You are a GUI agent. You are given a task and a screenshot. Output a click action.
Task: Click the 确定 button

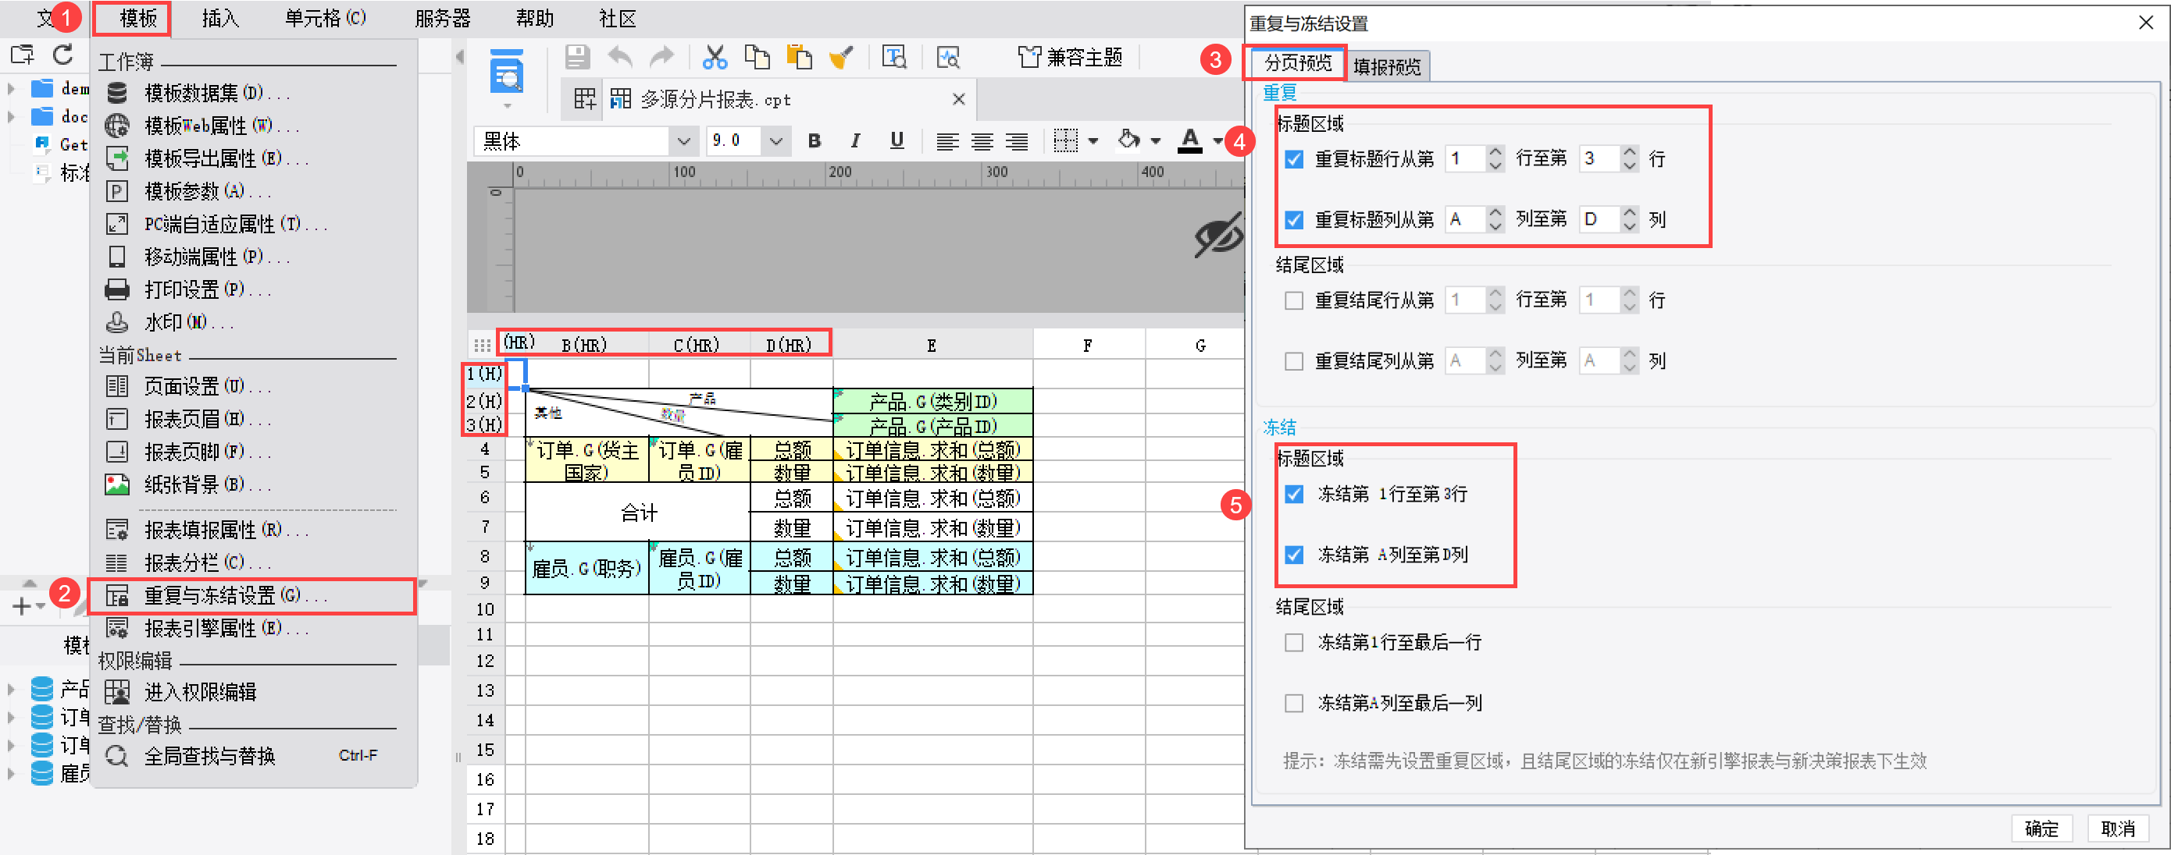click(x=2041, y=829)
